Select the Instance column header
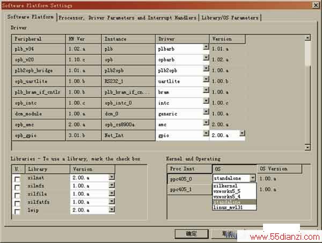Image resolution: width=322 pixels, height=243 pixels. click(128, 39)
